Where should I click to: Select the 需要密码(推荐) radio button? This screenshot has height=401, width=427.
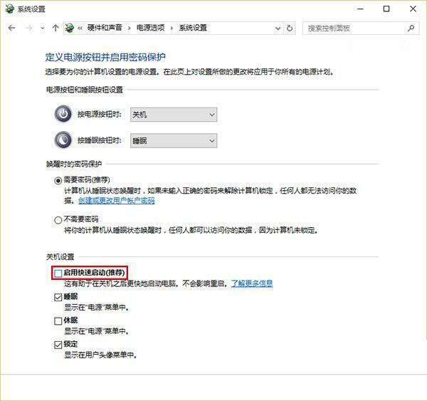pos(58,181)
